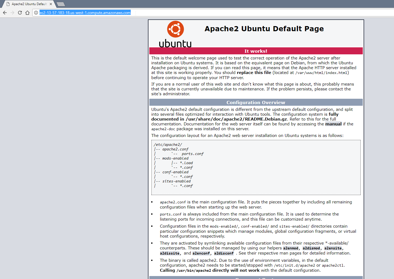Image resolution: width=394 pixels, height=279 pixels.
Task: Click the sites-enabled/ text in the third bullet
Action: pyautogui.click(x=294, y=227)
